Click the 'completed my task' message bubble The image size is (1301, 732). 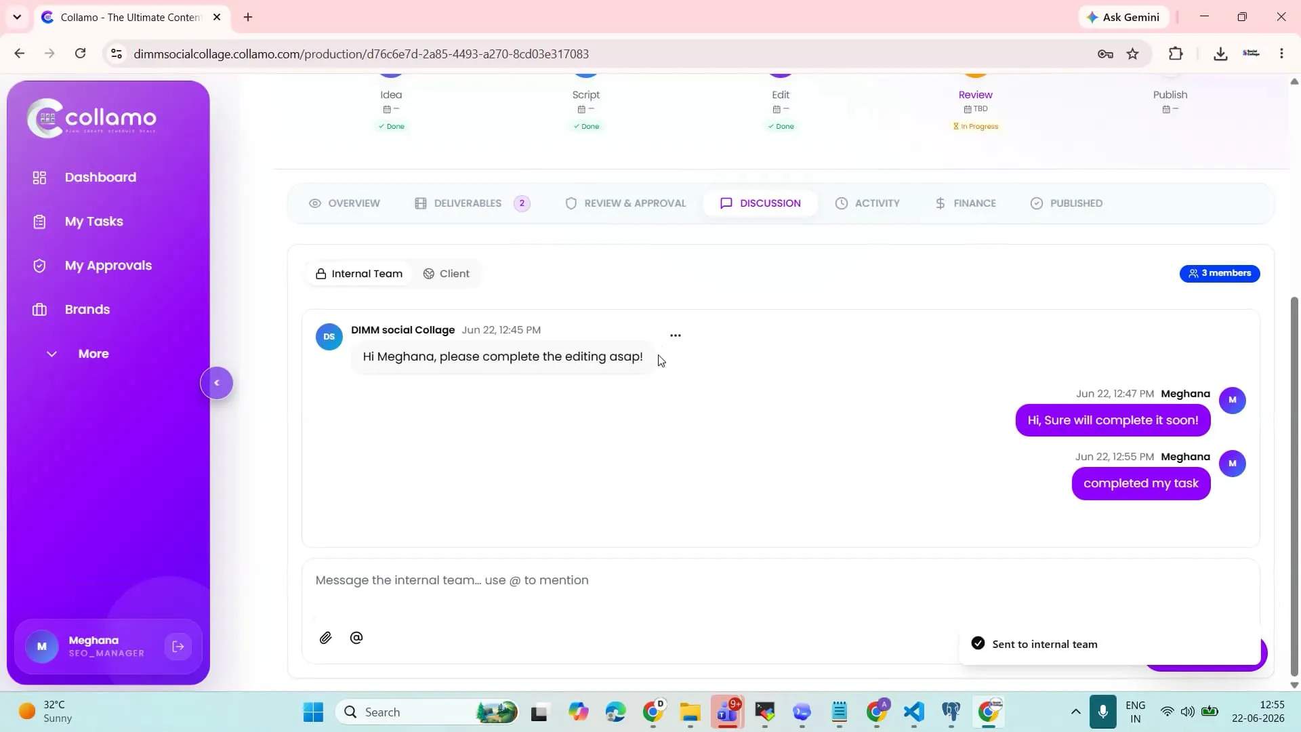pos(1141,484)
